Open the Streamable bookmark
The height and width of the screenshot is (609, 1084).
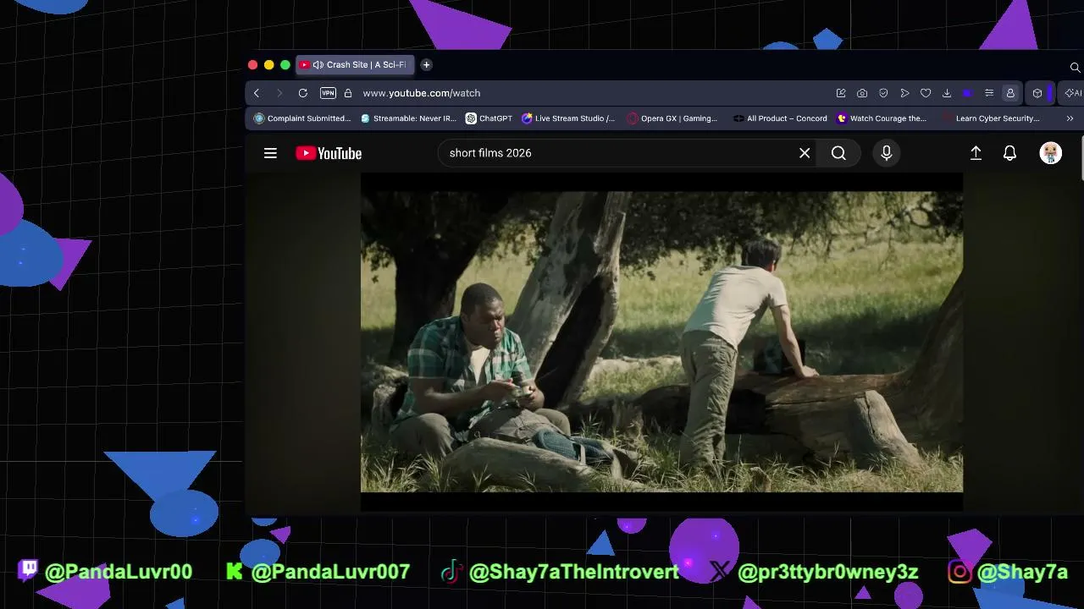click(x=408, y=118)
